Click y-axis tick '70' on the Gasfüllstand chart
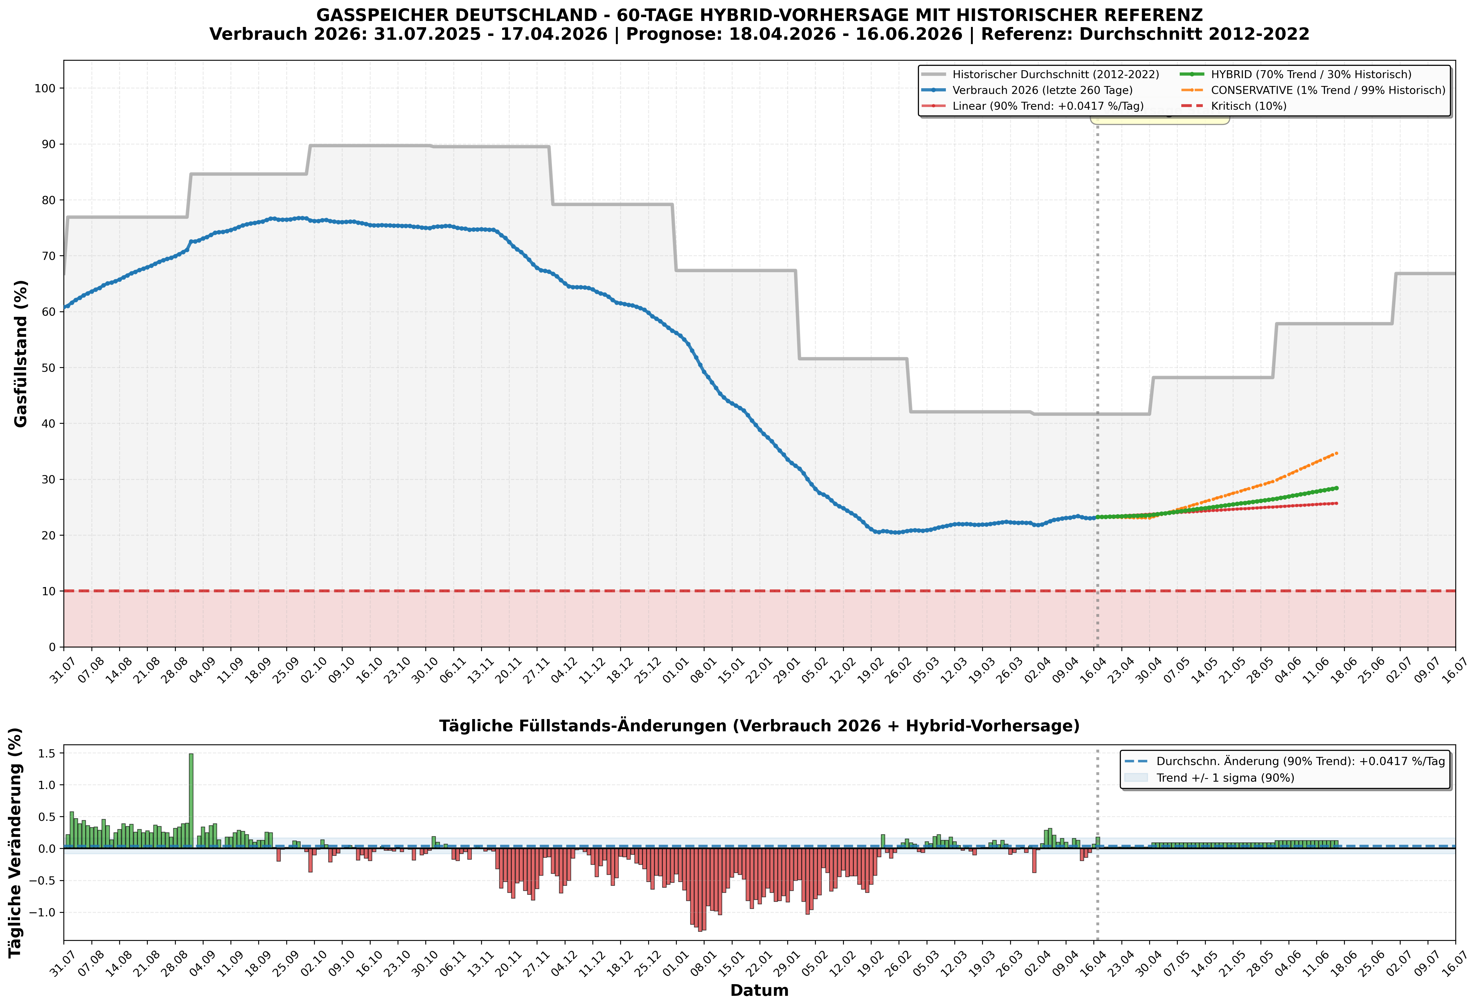The height and width of the screenshot is (1007, 1479). (48, 256)
